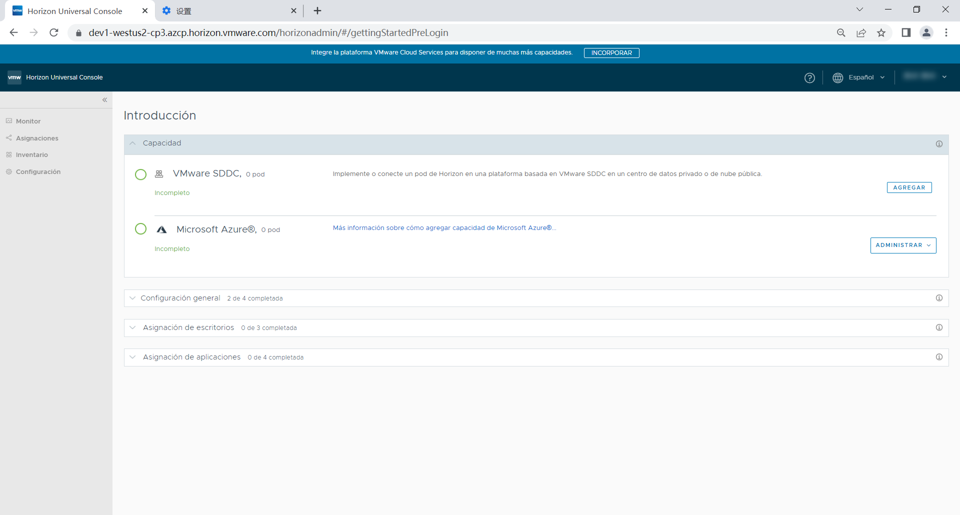Open Configuración in the sidebar
Screen dimensions: 960x515
pos(38,171)
